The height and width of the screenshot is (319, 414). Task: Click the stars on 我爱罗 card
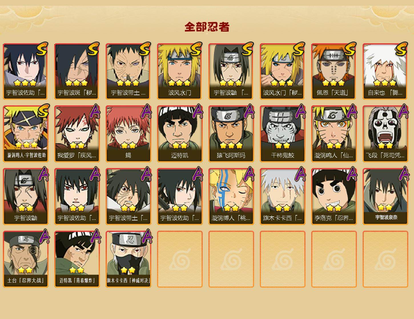[77, 145]
